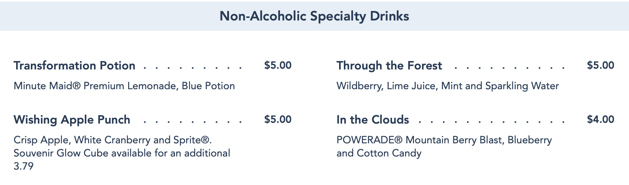Click the dotted leader after Transformation Potion
The width and height of the screenshot is (629, 185).
193,68
